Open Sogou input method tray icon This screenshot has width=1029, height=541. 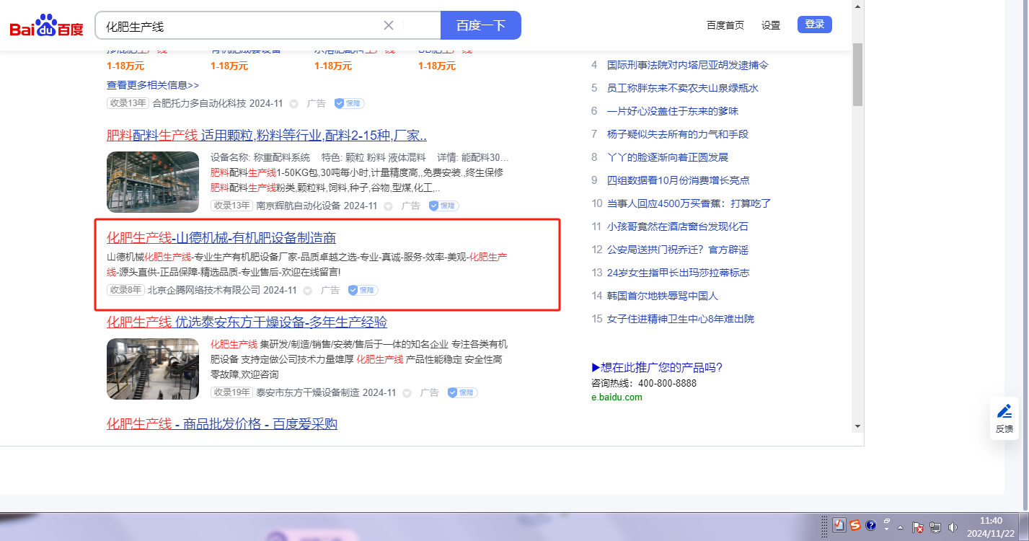[x=855, y=525]
